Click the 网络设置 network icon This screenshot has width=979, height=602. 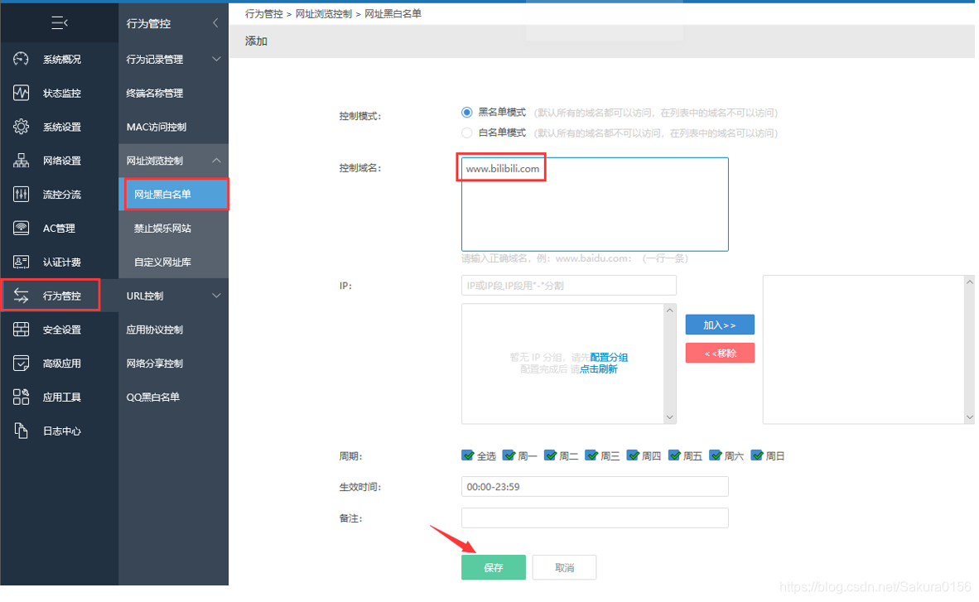21,160
